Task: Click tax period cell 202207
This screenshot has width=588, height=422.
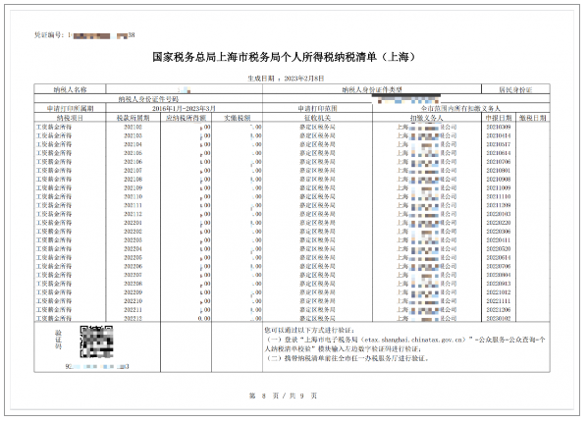Action: pyautogui.click(x=134, y=275)
